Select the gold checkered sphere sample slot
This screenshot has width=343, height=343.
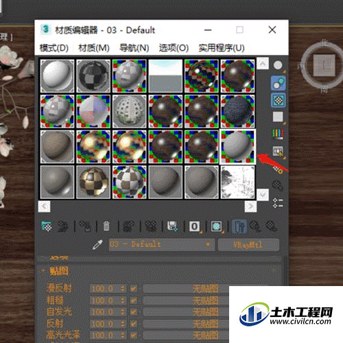point(93,182)
